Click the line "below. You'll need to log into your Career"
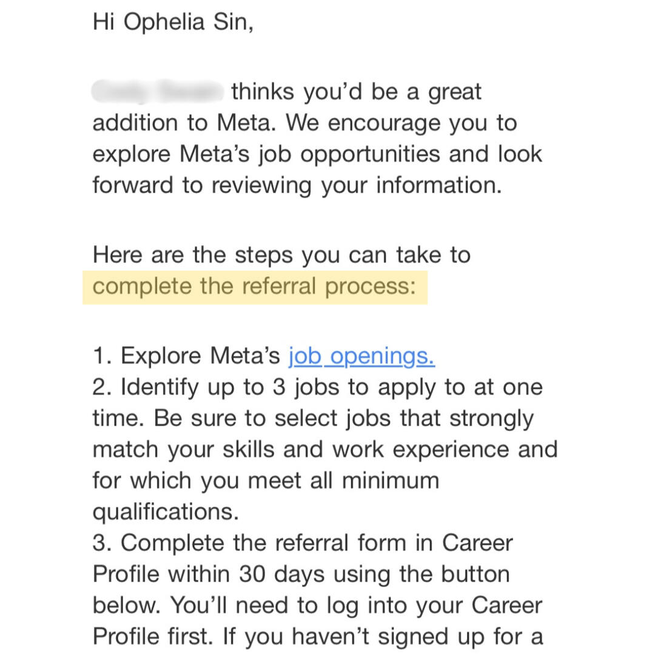Image resolution: width=655 pixels, height=654 pixels. pos(317,605)
